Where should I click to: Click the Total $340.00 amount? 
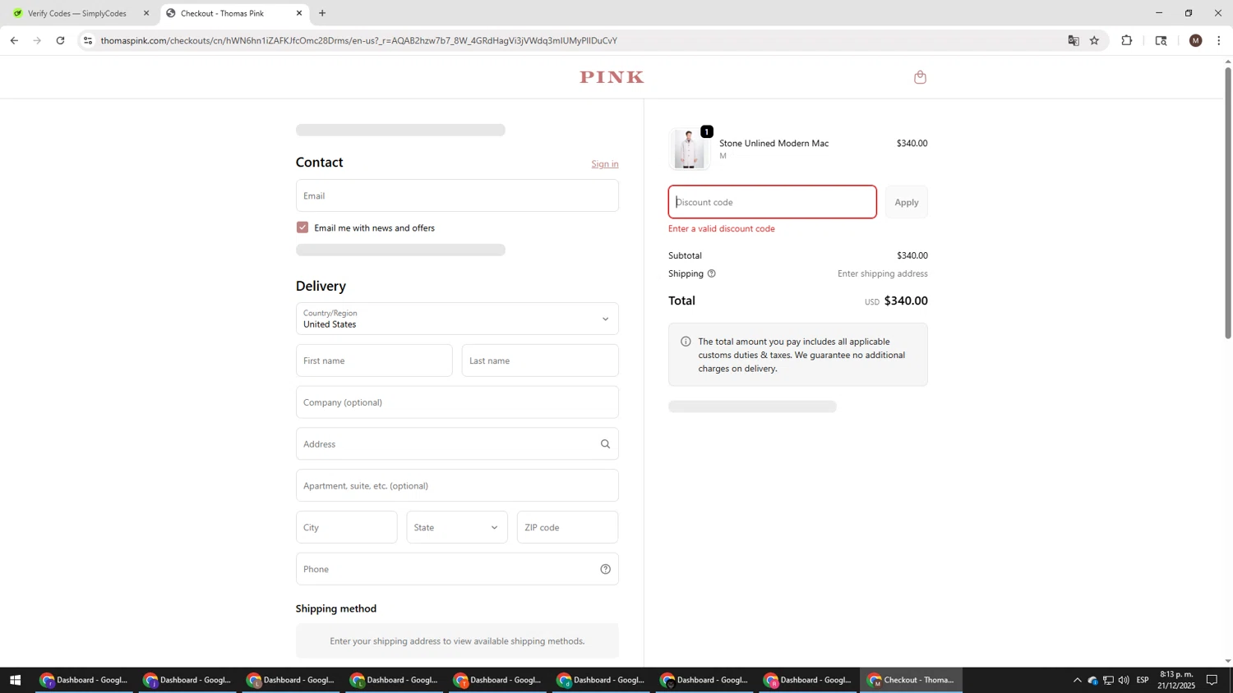(x=906, y=301)
